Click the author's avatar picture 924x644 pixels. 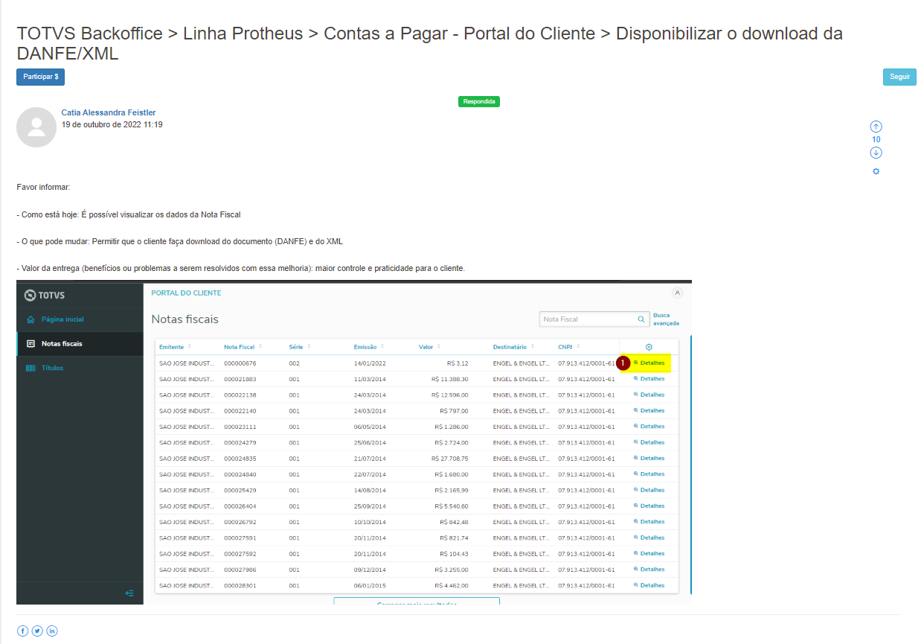click(x=36, y=127)
